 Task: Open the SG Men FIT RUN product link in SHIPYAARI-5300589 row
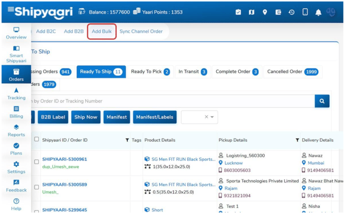point(183,184)
